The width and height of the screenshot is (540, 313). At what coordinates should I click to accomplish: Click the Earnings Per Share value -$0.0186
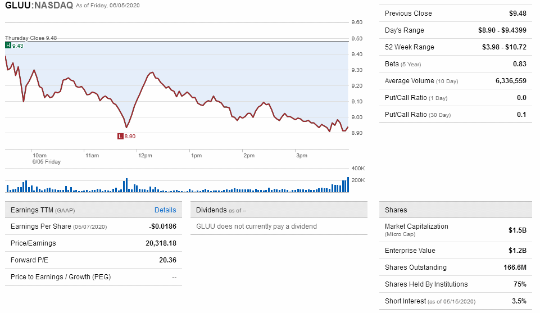[x=162, y=226]
